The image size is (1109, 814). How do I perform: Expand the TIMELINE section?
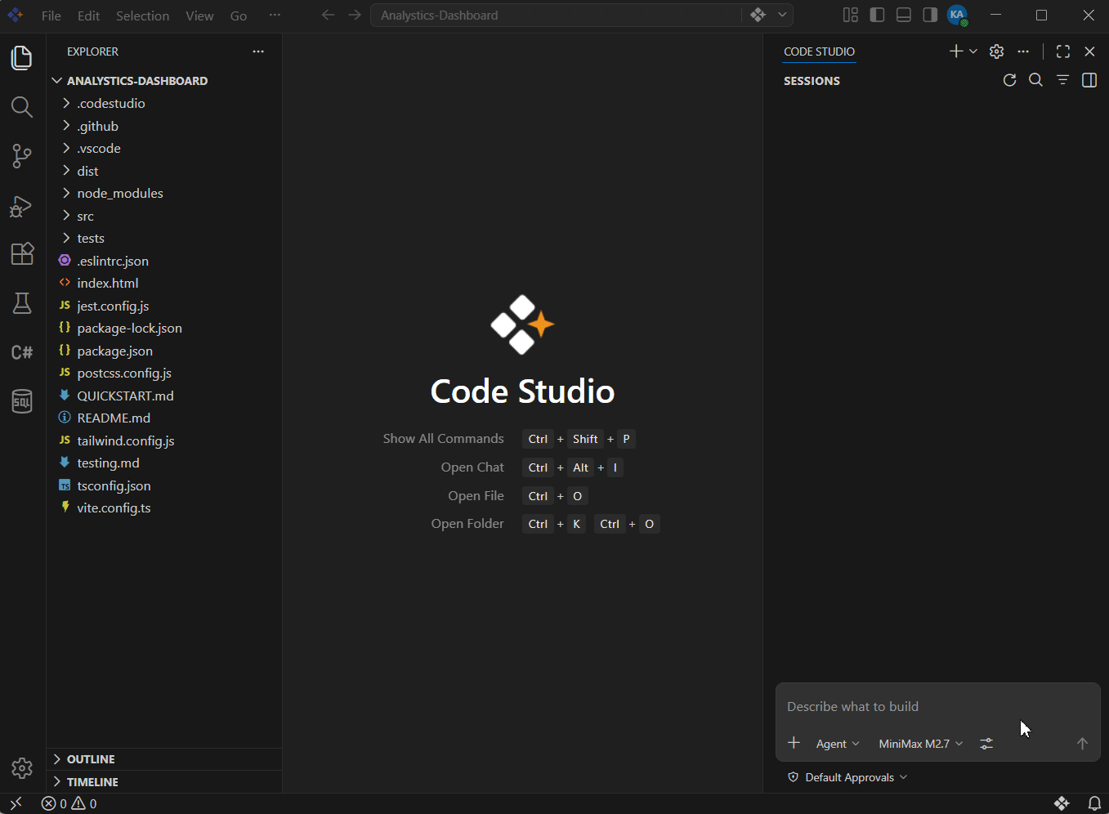click(164, 782)
